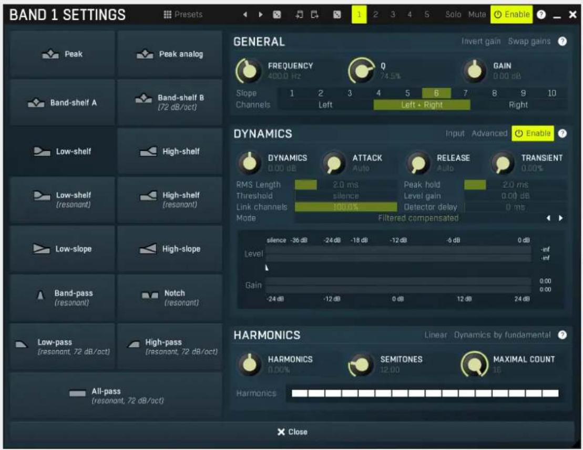583x450 pixels.
Task: Click the Q knob
Action: [361, 70]
